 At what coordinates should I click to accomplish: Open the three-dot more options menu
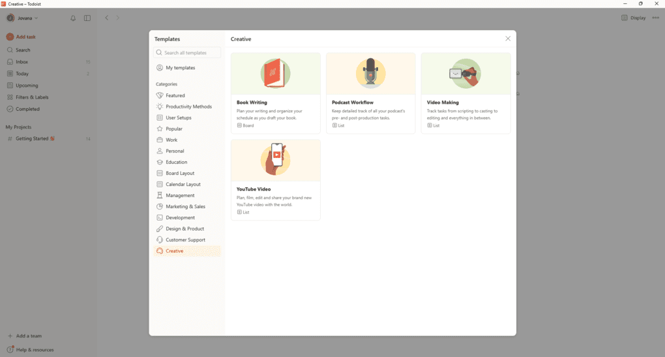pyautogui.click(x=656, y=18)
